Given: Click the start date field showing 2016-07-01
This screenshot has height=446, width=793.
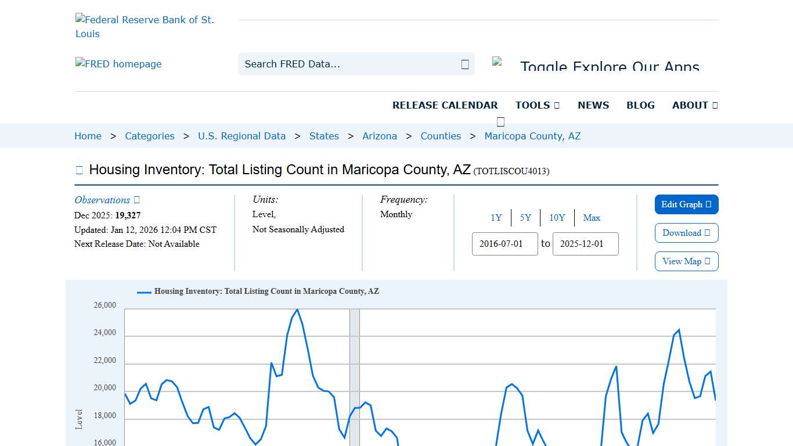Looking at the screenshot, I should (x=504, y=244).
